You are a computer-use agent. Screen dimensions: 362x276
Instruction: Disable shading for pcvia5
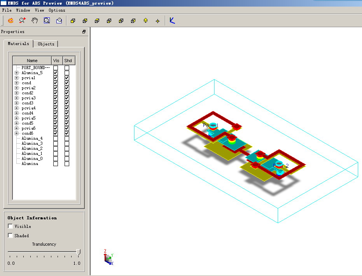point(67,118)
